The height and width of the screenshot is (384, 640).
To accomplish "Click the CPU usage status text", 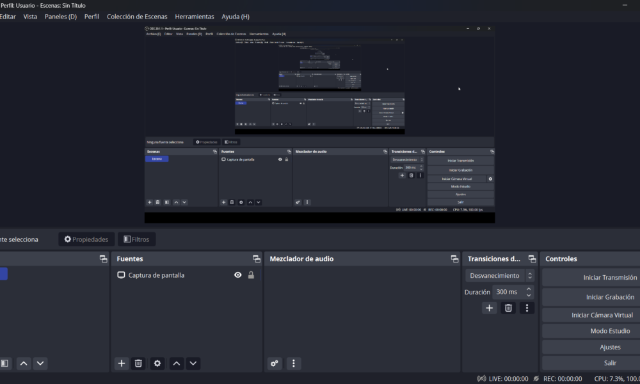I will tap(617, 379).
